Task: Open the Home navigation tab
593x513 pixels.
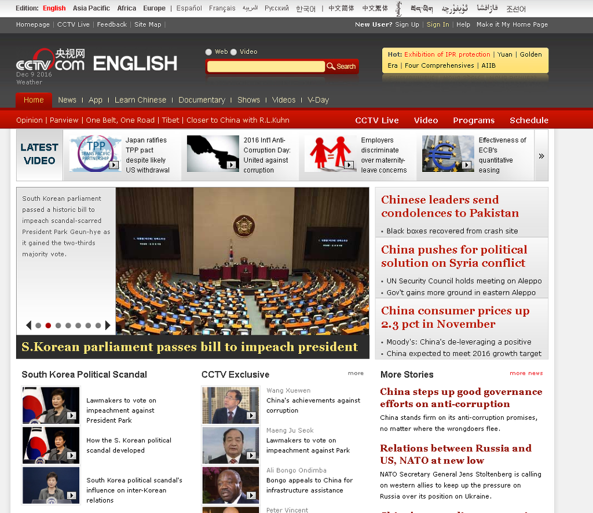Action: point(34,100)
